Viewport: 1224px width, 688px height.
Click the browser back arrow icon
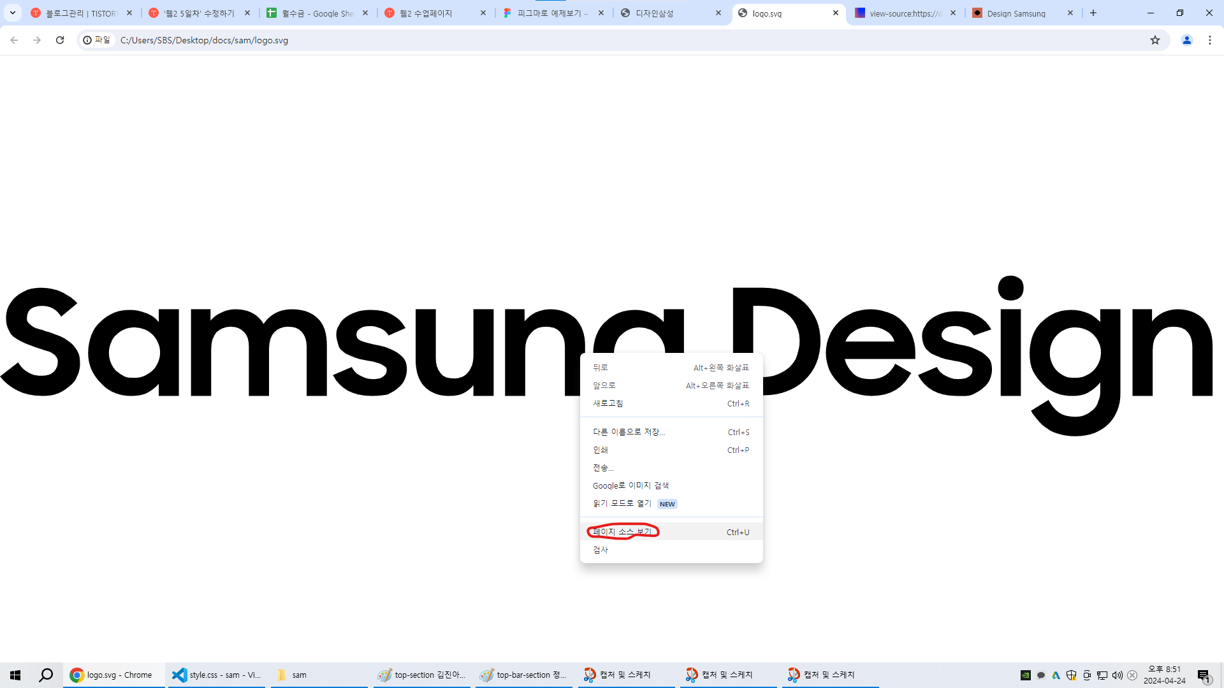14,40
